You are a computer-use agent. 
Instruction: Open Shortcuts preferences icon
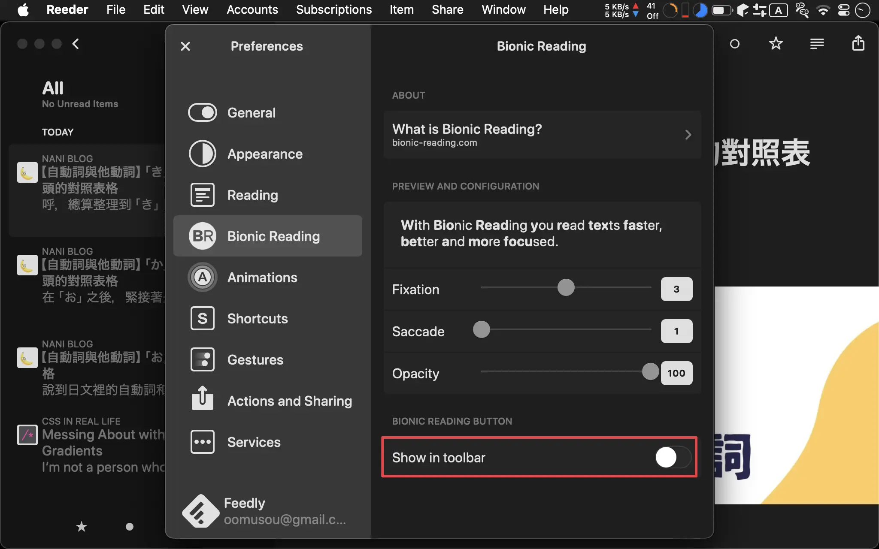[x=202, y=318]
